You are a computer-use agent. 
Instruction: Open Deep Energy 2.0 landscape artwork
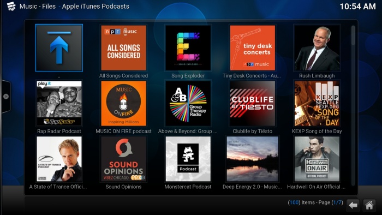[x=252, y=159]
